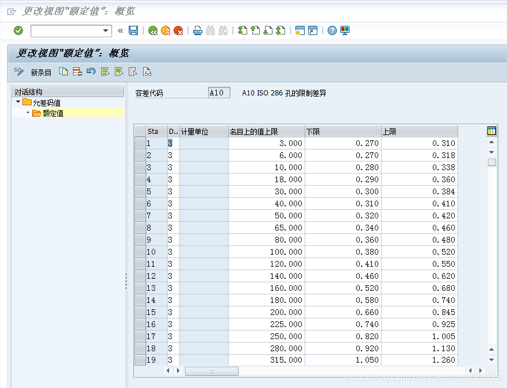Open the menu icon beside window title
507x388 pixels.
click(11, 12)
